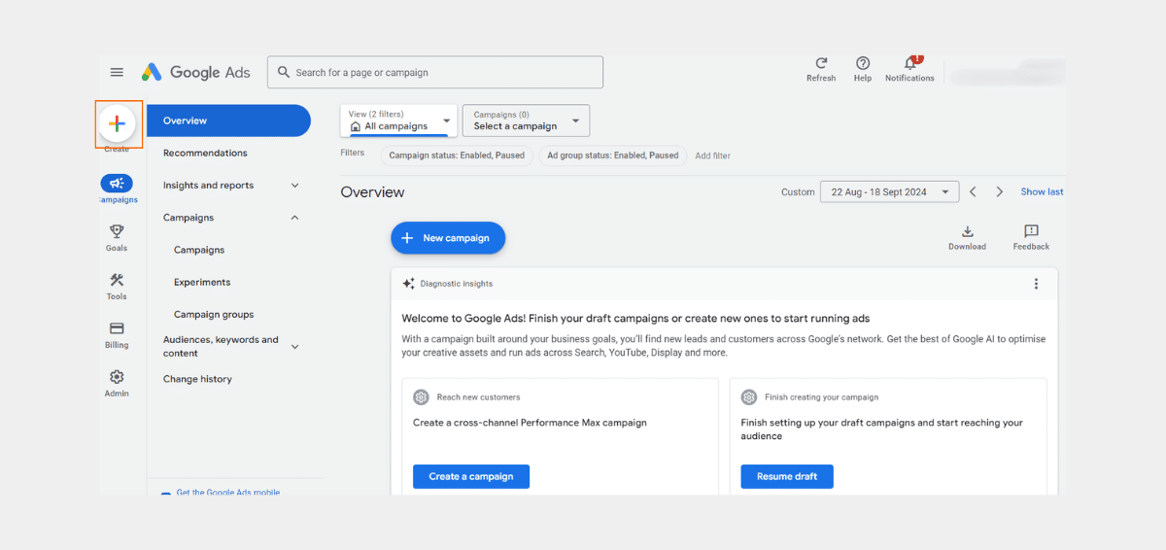
Task: Expand Insights and reports section
Action: [295, 186]
